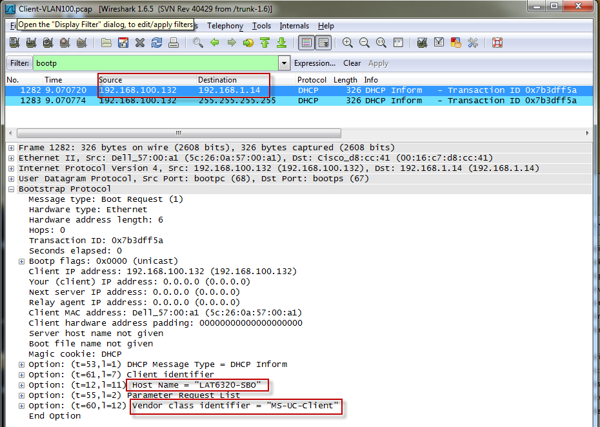Expand the Vendor class identifier option
Screen dimensions: 600x427
tap(22, 406)
